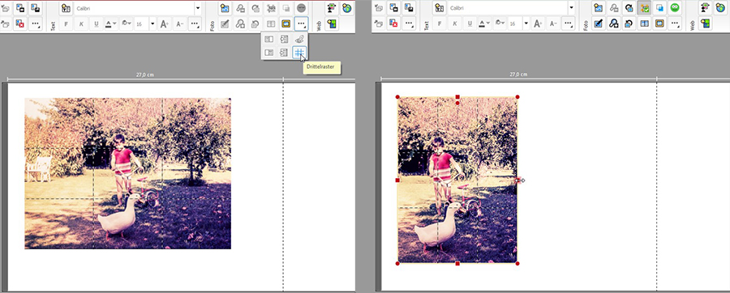This screenshot has height=293, width=730.
Task: Click the globe web icon in the left toolbar
Action: coord(346,8)
